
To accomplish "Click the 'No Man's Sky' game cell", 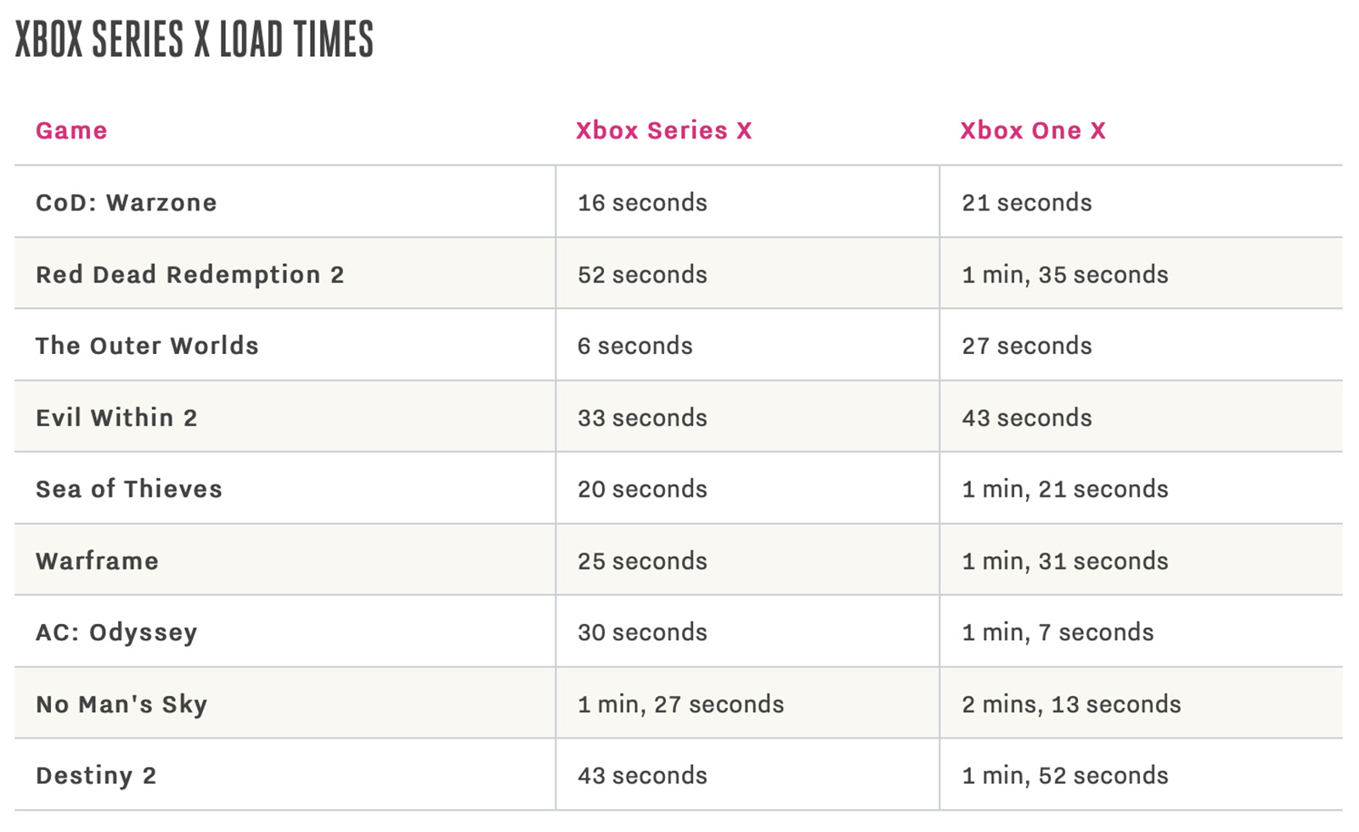I will point(121,705).
